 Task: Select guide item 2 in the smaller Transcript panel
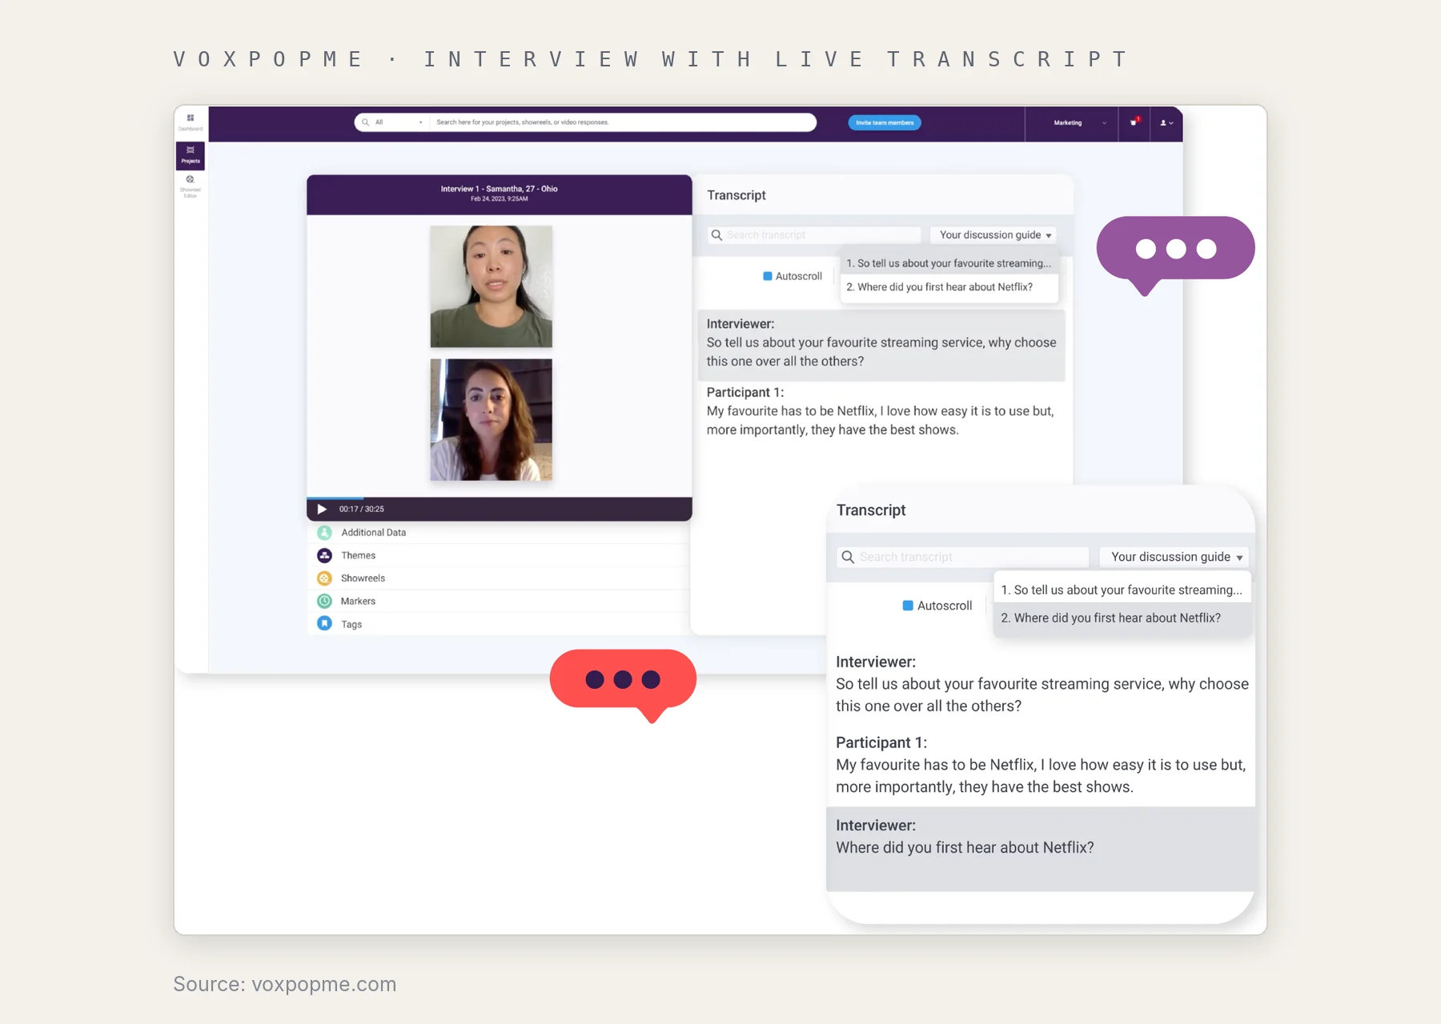(949, 287)
